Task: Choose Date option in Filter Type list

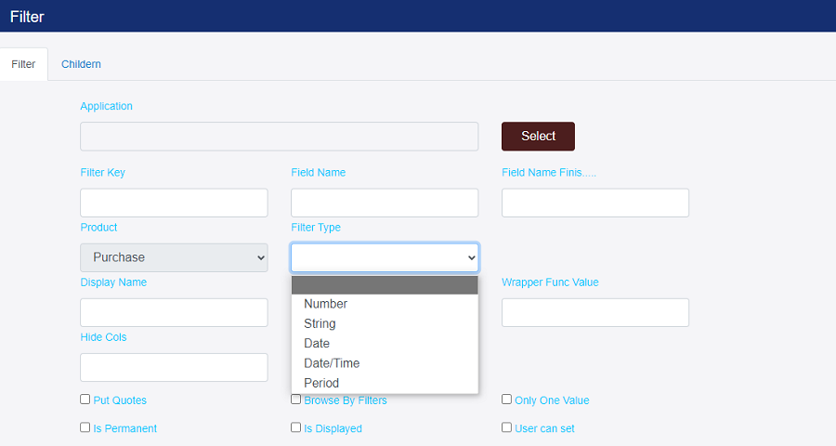Action: click(385, 344)
